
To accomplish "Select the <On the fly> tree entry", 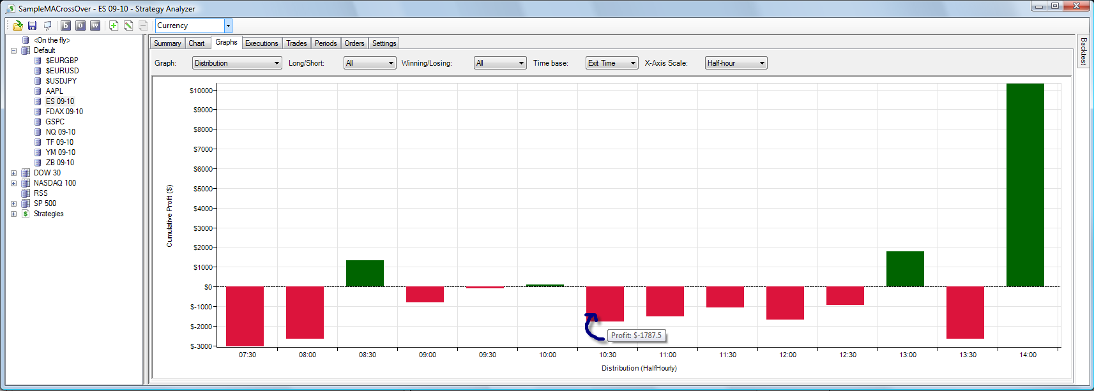I will point(52,40).
